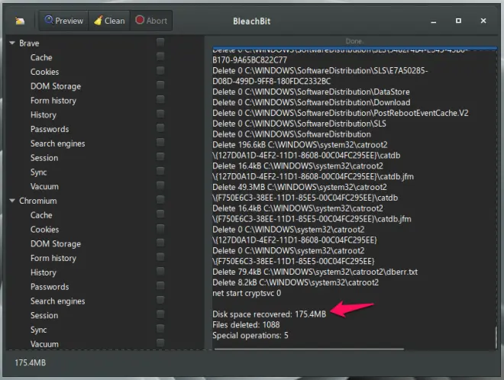Collapse the Chromium cleaner group
Screen dimensions: 504x380
click(x=12, y=201)
